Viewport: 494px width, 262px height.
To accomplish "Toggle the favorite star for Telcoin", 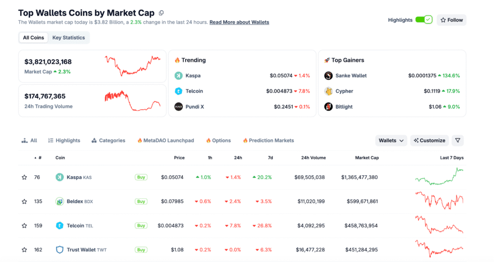I will 24,225.
